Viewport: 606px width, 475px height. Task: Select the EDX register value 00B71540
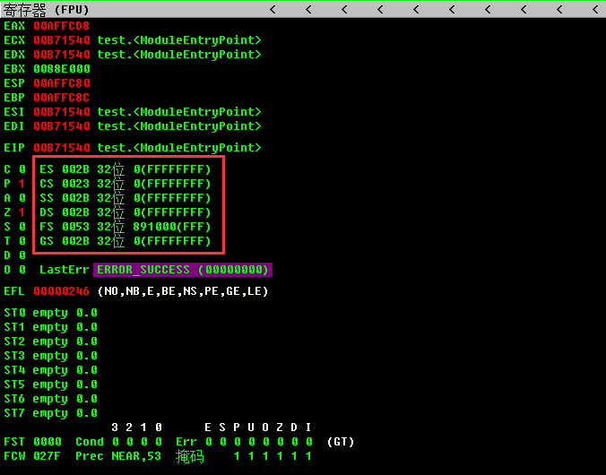tap(62, 55)
